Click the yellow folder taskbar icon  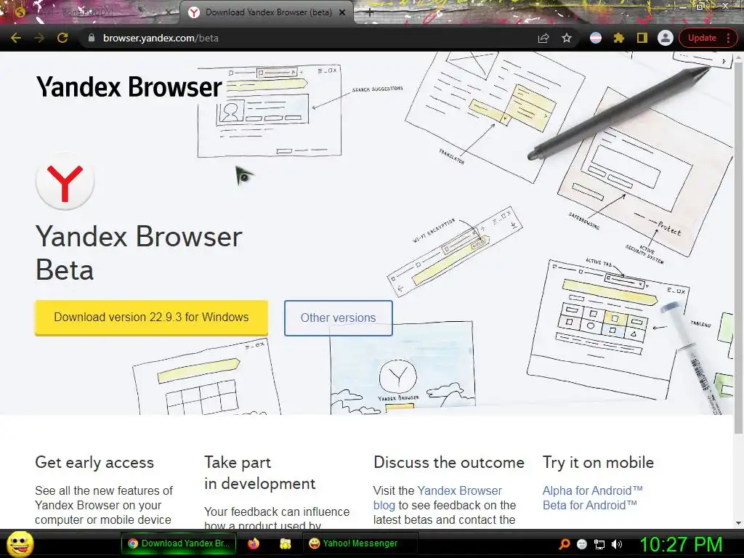click(x=285, y=543)
